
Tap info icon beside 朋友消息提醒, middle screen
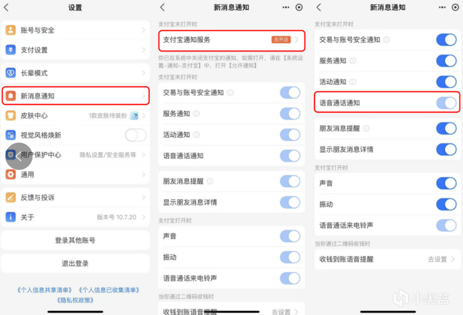[x=210, y=181]
